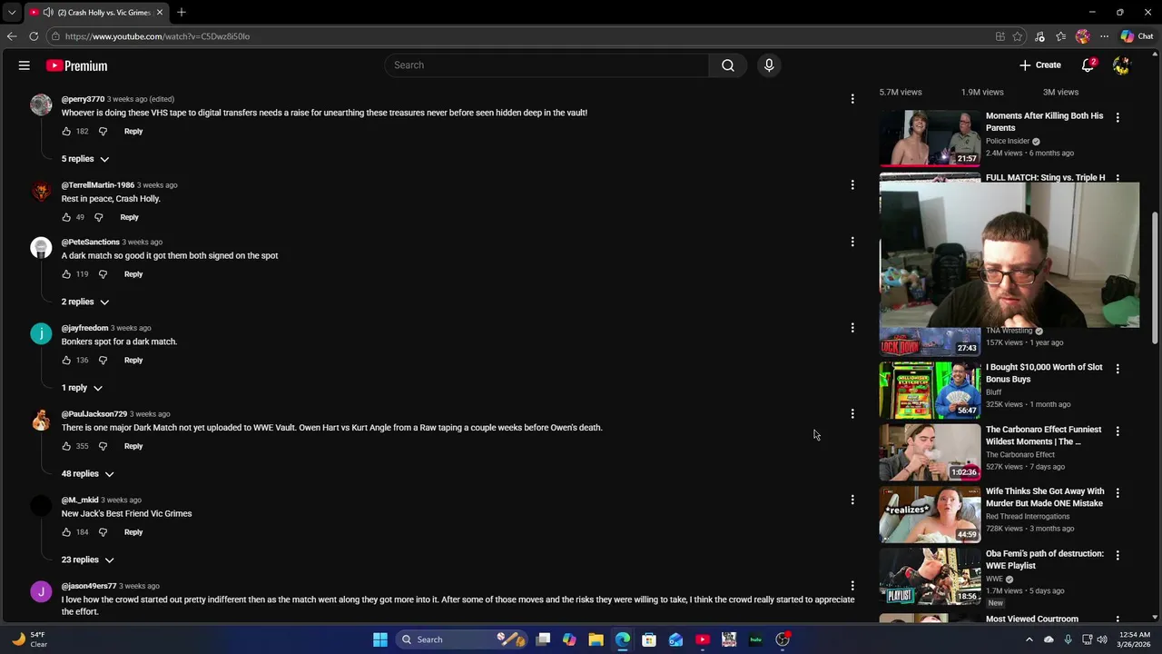Screen dimensions: 1162x654
Task: Start voice search with microphone icon
Action: [x=769, y=65]
